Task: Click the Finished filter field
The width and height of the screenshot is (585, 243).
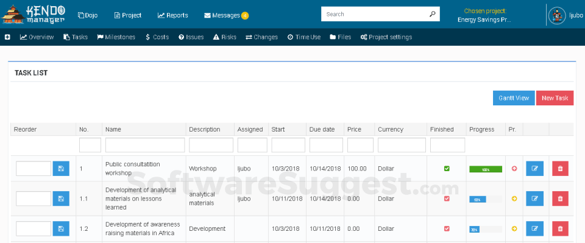Action: [447, 145]
